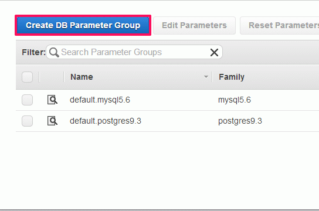
Task: Click the Filter label
Action: pyautogui.click(x=34, y=52)
